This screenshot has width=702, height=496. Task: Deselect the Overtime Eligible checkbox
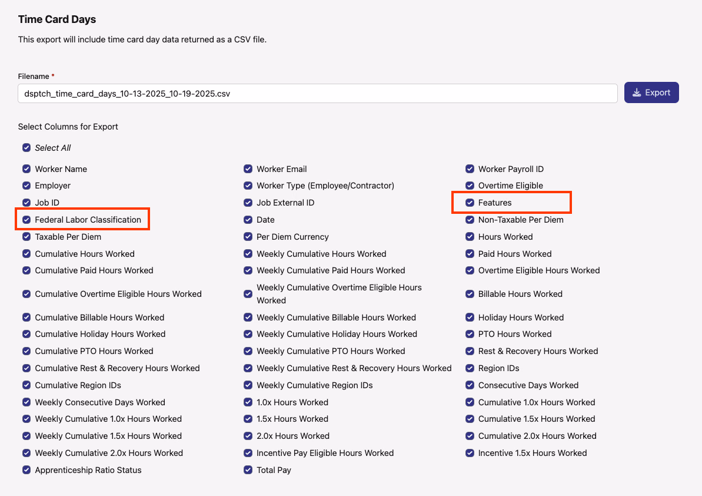[x=470, y=186]
